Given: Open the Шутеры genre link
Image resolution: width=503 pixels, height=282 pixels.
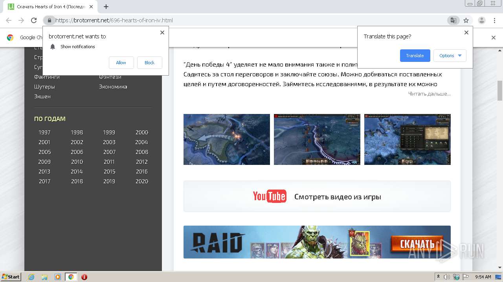Looking at the screenshot, I should [x=44, y=87].
